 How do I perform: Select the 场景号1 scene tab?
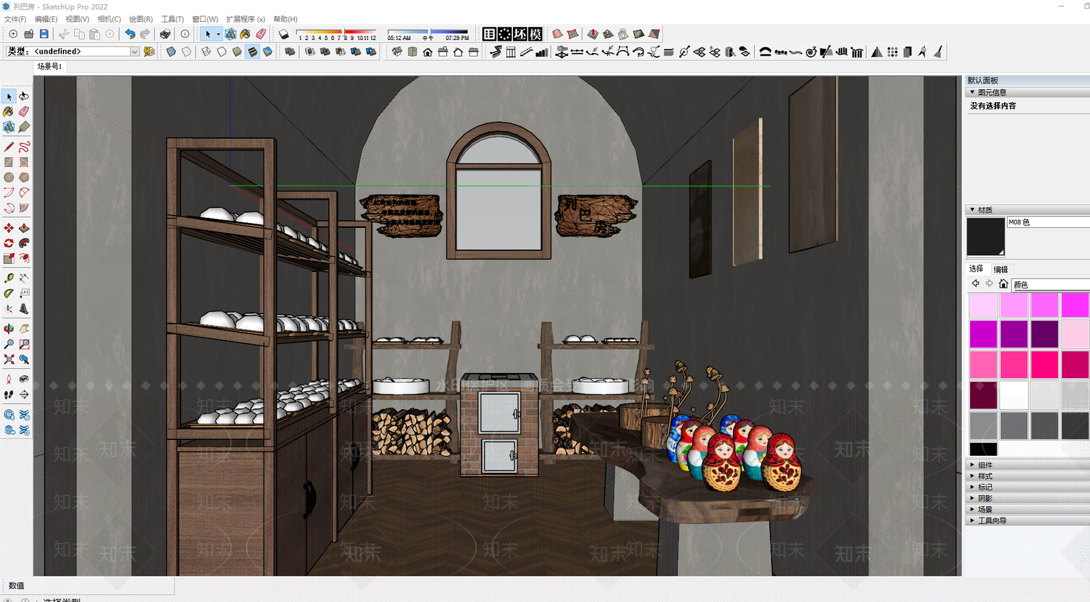pyautogui.click(x=49, y=67)
